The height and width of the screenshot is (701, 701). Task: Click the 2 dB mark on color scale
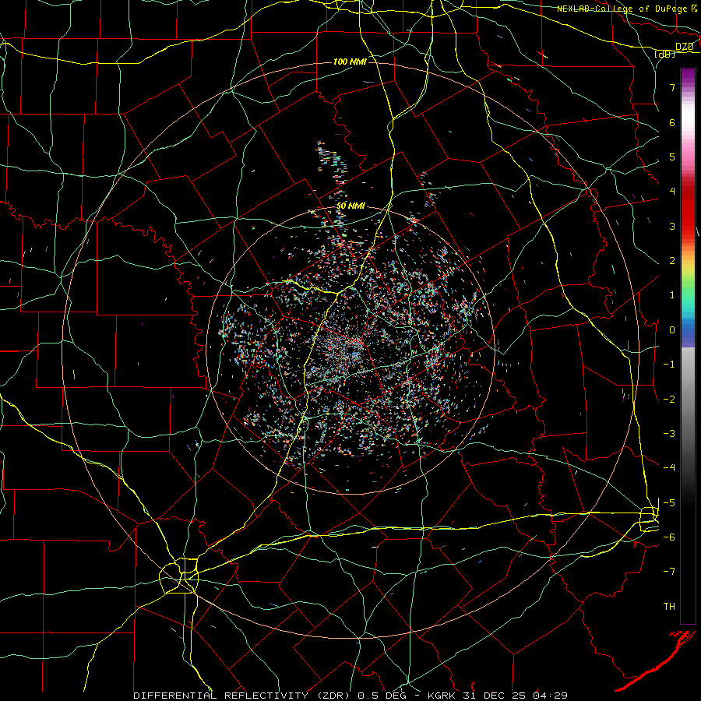pyautogui.click(x=672, y=261)
